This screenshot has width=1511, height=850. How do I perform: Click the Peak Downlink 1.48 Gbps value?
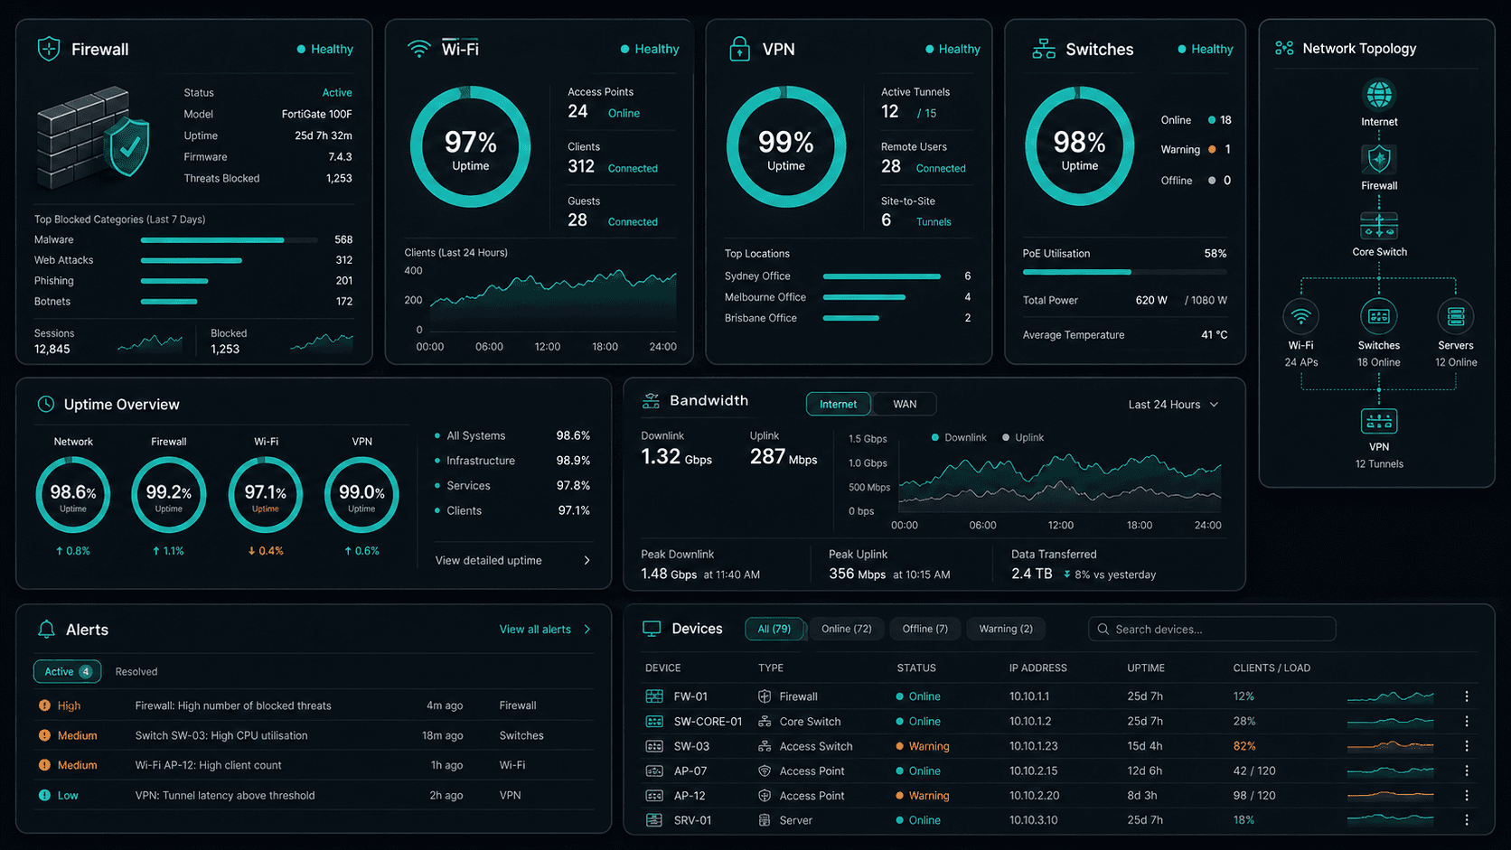[669, 574]
